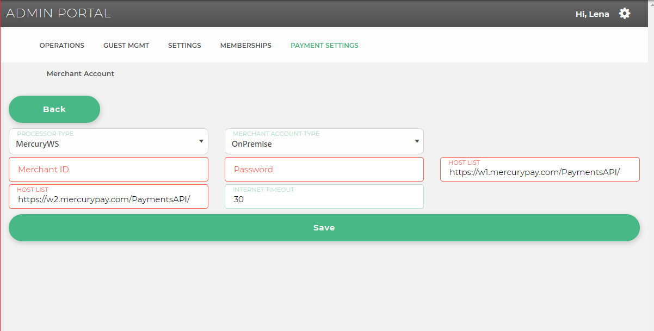Image resolution: width=654 pixels, height=331 pixels.
Task: Expand the Processor Type dropdown
Action: [108, 141]
